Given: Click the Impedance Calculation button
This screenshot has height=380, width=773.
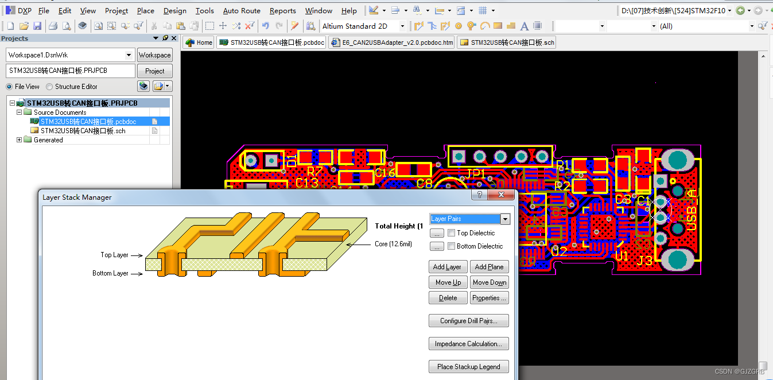Looking at the screenshot, I should click(468, 343).
